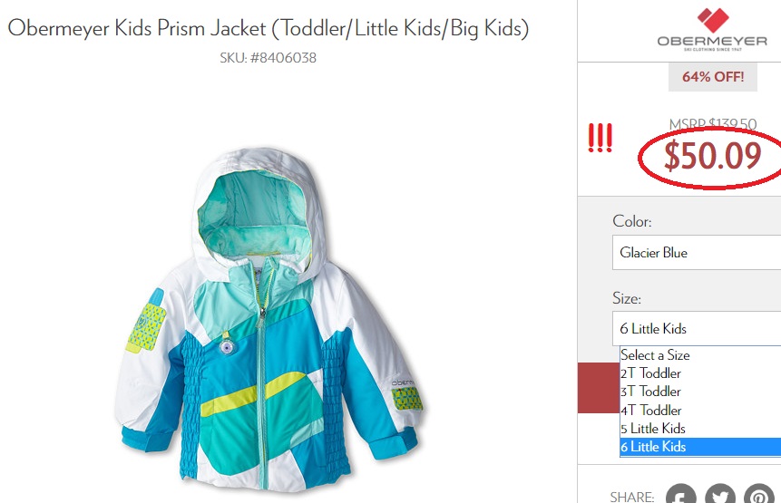The width and height of the screenshot is (781, 503).
Task: Click the $50.09 sale price
Action: [x=712, y=156]
